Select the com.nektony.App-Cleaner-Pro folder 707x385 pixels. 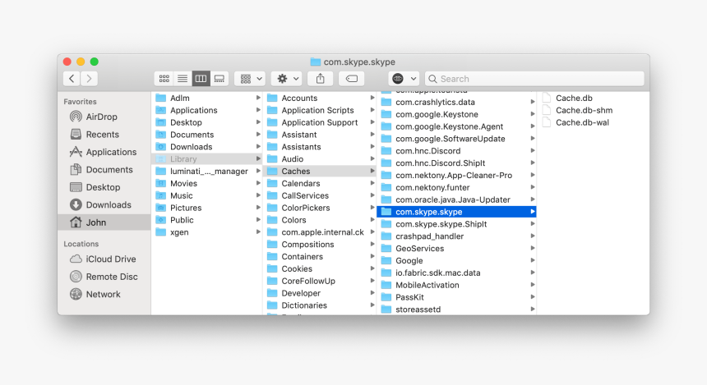coord(457,175)
